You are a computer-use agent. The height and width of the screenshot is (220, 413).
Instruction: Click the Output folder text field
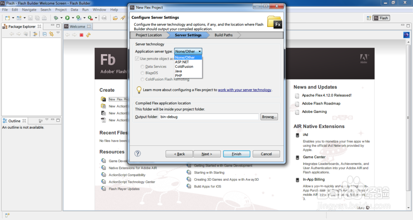click(209, 117)
